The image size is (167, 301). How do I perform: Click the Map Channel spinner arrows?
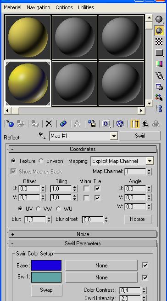coord(149,172)
